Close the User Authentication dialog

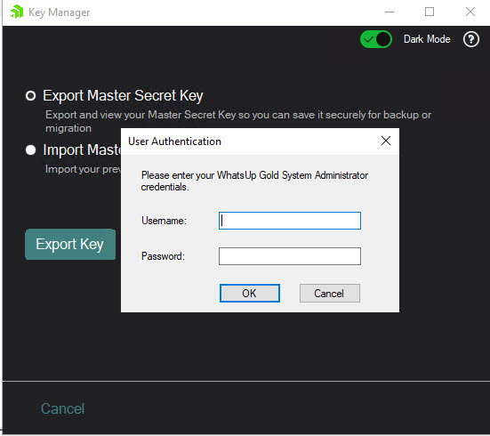click(x=386, y=141)
